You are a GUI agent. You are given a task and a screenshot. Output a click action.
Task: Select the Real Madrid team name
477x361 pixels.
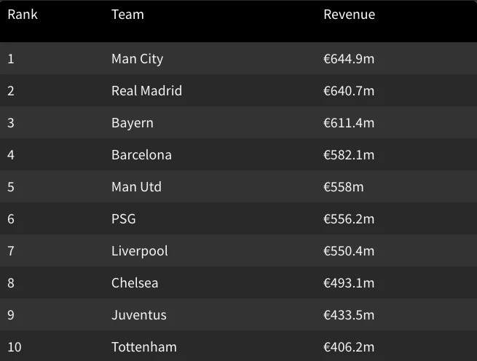tap(146, 91)
